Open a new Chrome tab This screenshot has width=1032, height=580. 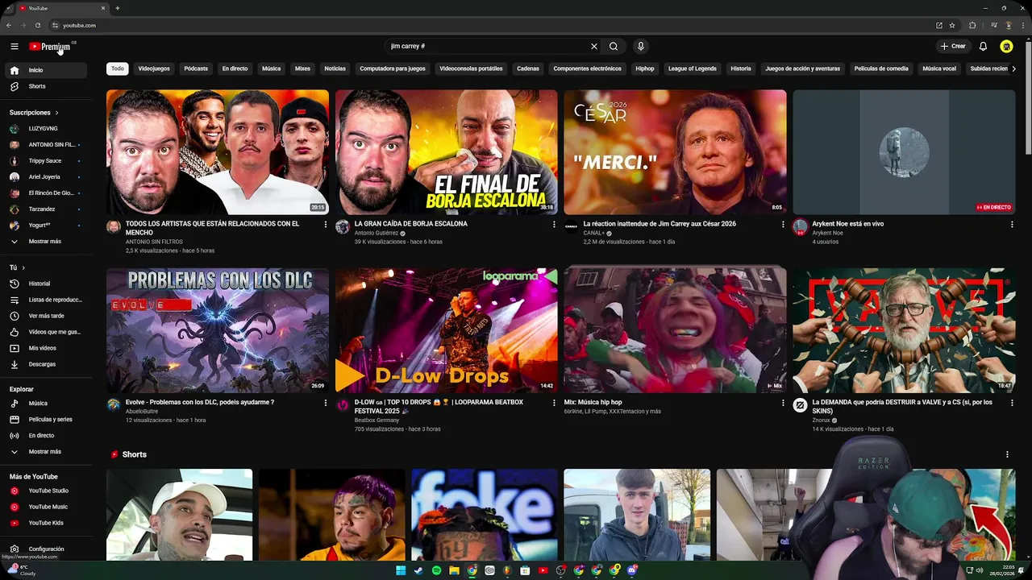click(118, 8)
